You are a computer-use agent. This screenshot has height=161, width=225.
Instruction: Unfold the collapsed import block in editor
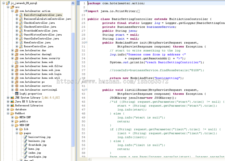point(86,11)
